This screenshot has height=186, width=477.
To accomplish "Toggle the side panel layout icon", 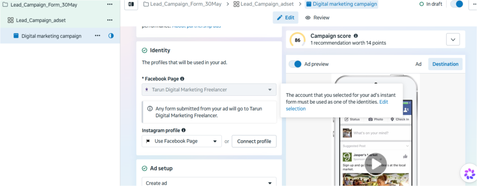I will [x=131, y=4].
